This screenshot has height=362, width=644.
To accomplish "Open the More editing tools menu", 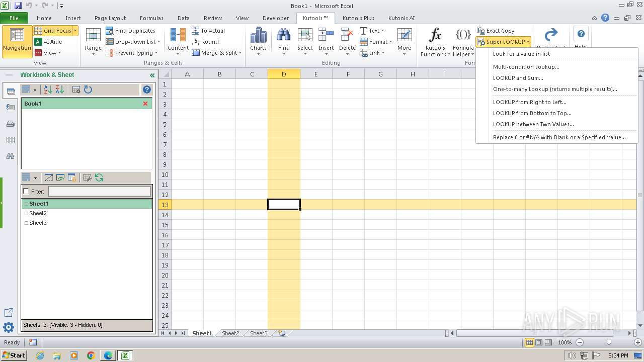I will click(404, 41).
